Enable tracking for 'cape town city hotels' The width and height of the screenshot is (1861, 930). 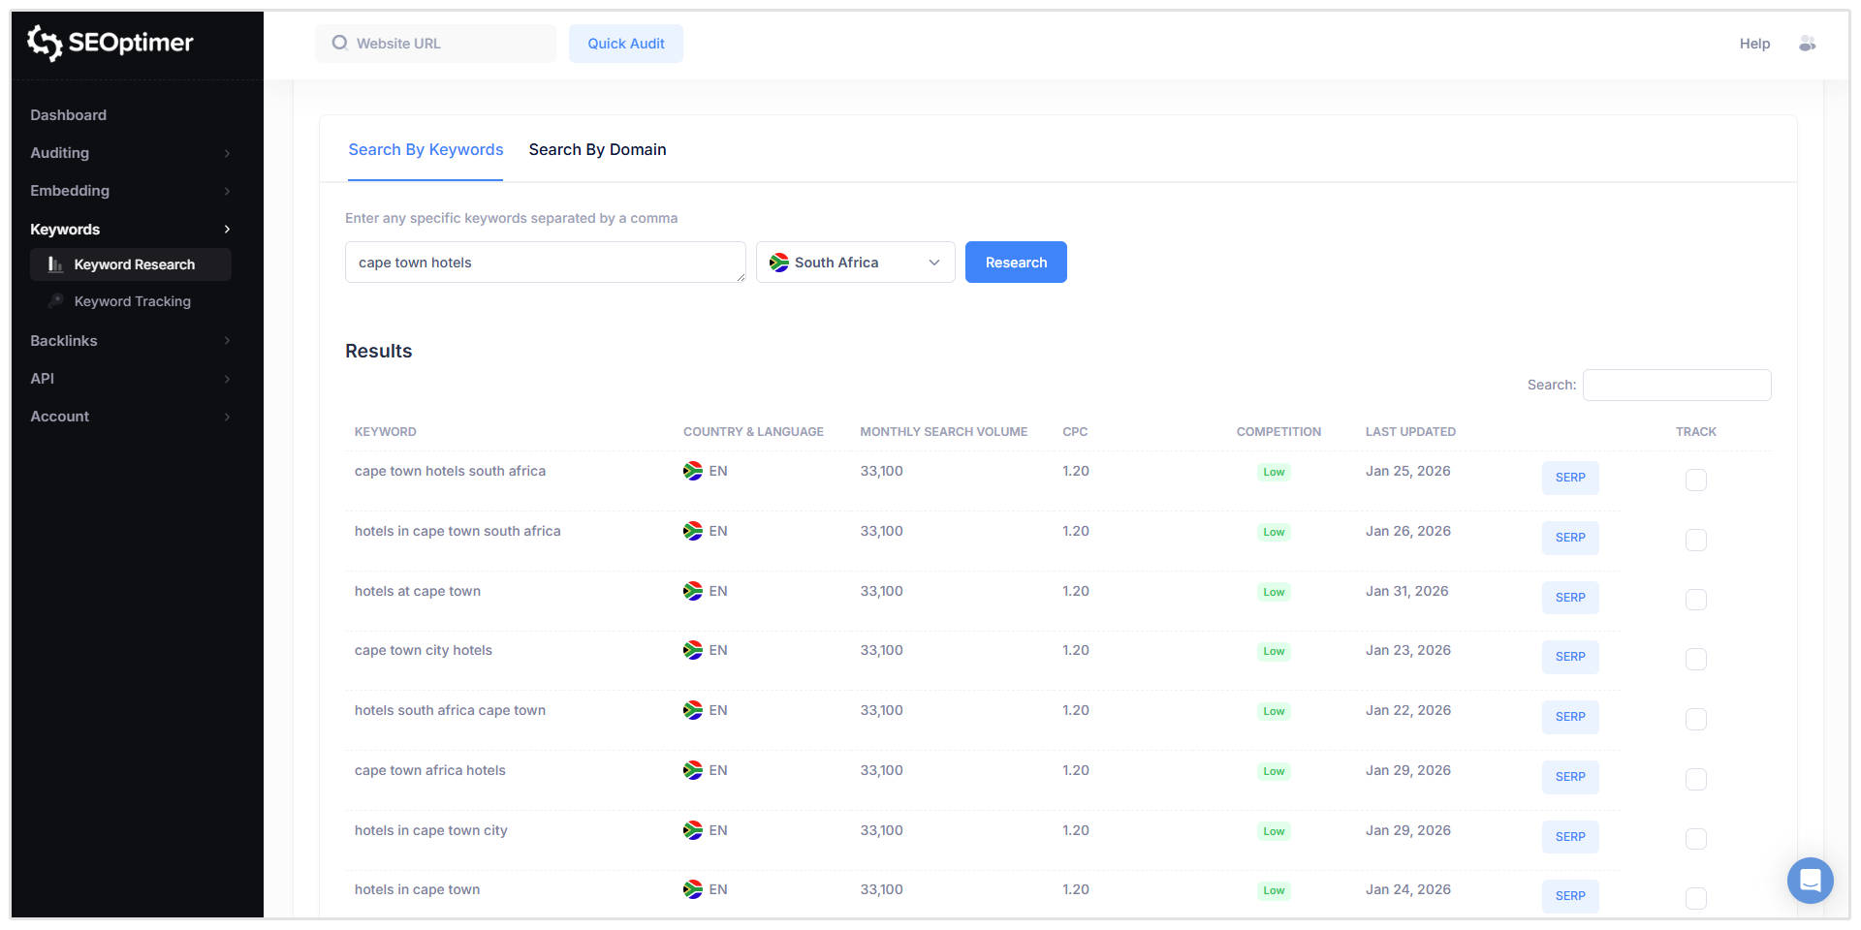(x=1695, y=659)
